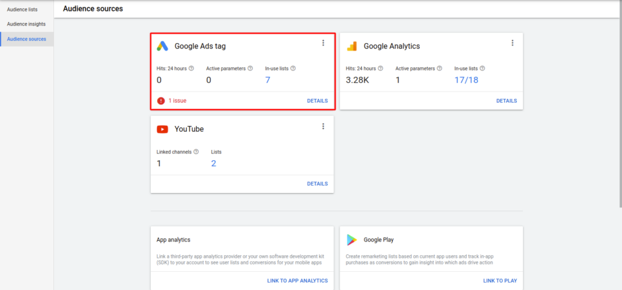Viewport: 622px width, 290px height.
Task: Open DETAILS for Google Analytics
Action: [506, 101]
